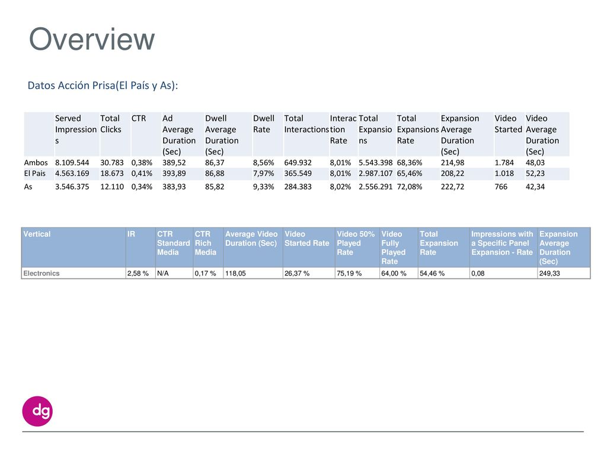Image resolution: width=607 pixels, height=455 pixels.
Task: Click the dwell rate value 9,33%
Action: 263,187
